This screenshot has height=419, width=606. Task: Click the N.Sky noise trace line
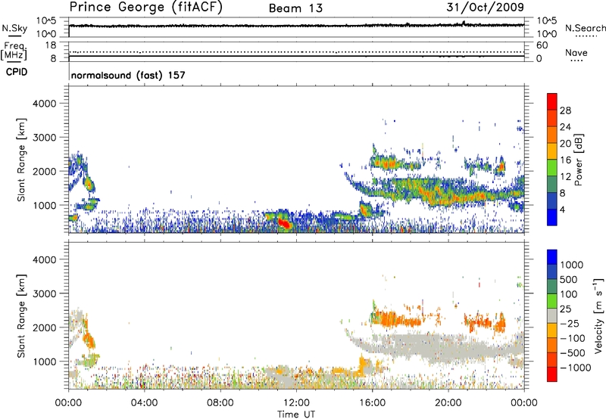coord(296,26)
